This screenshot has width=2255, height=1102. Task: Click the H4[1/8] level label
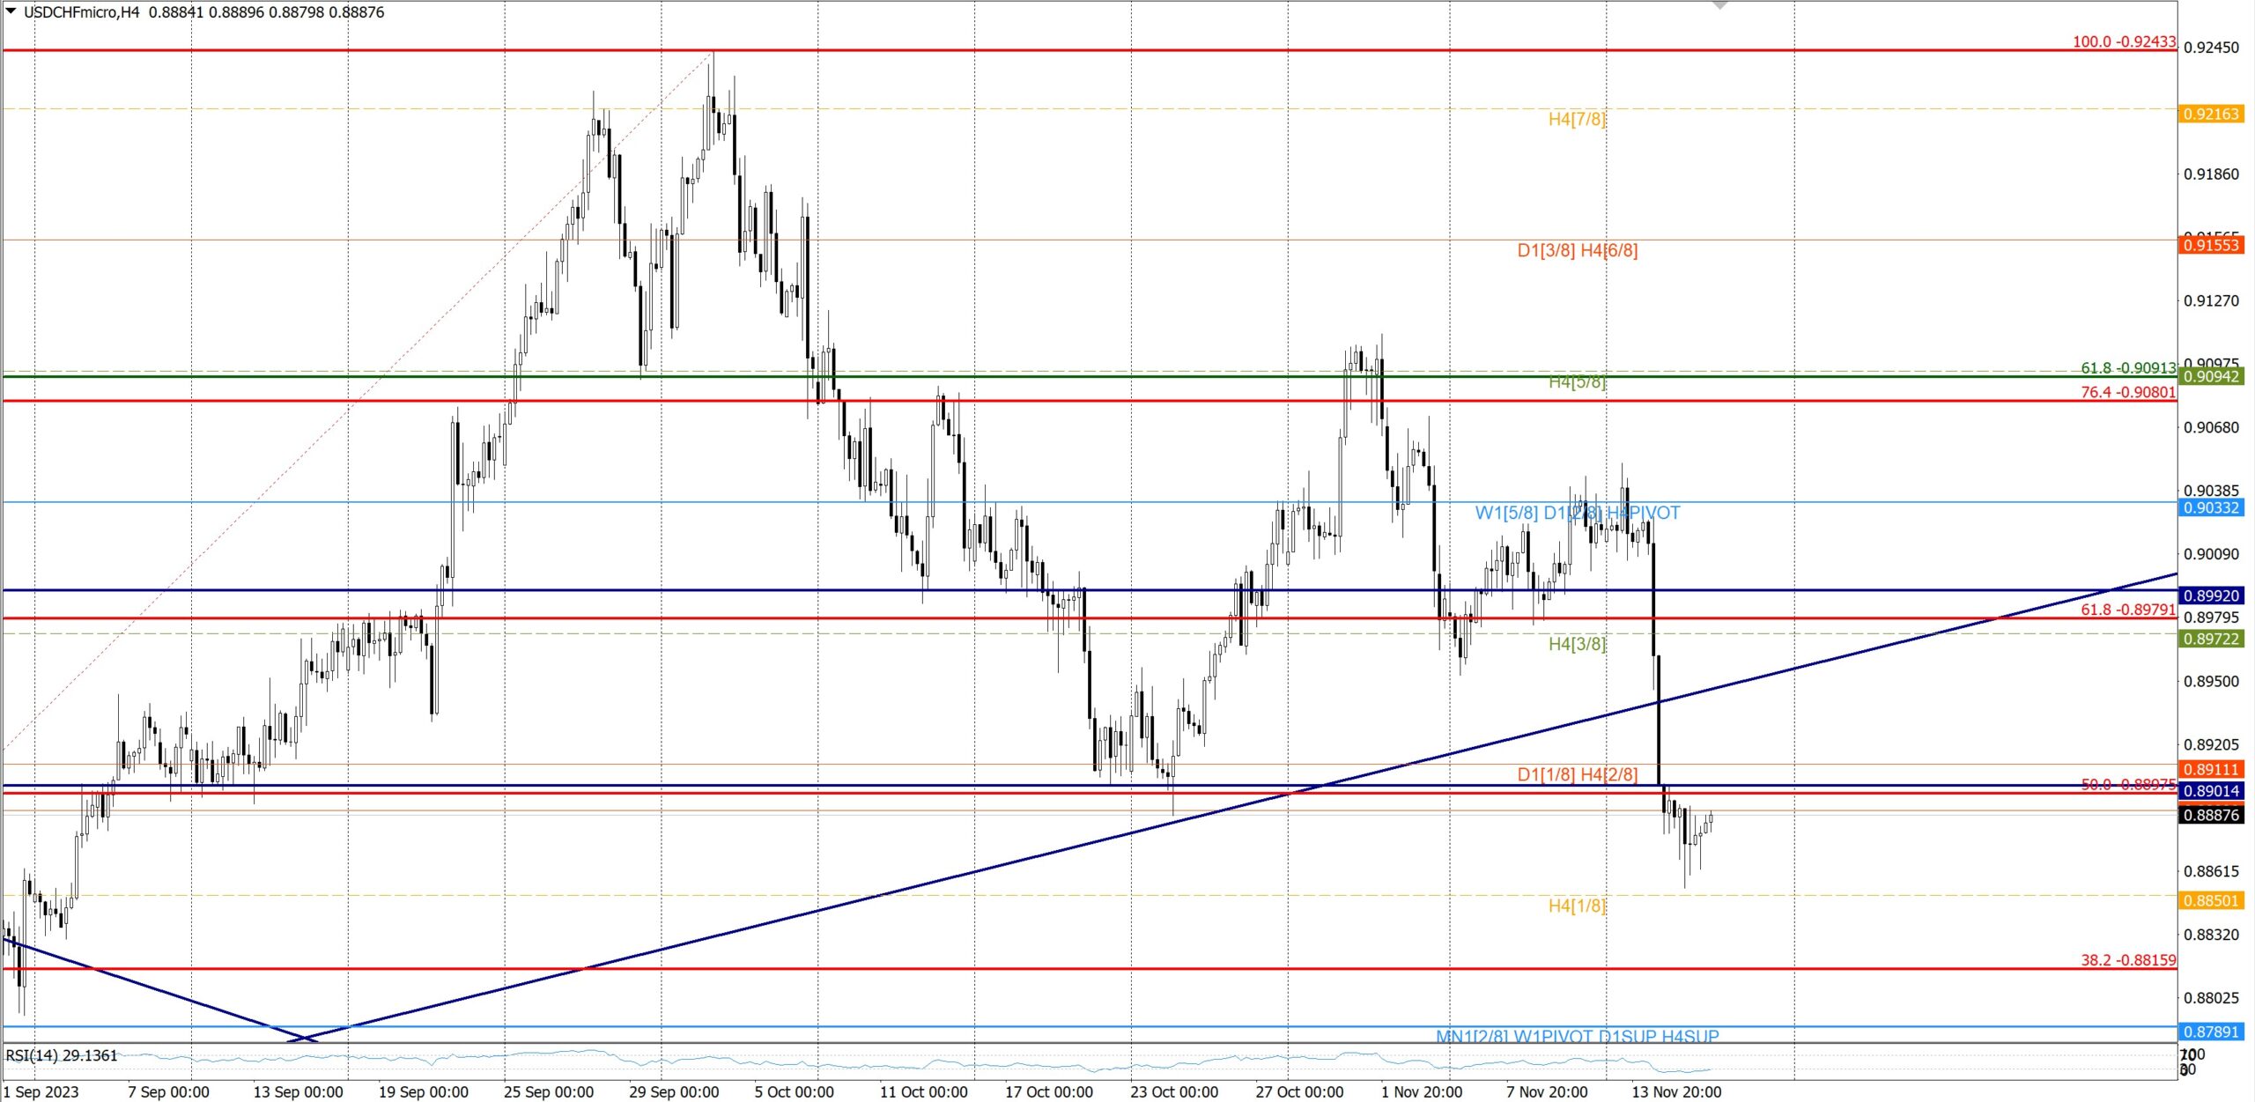click(x=1577, y=906)
